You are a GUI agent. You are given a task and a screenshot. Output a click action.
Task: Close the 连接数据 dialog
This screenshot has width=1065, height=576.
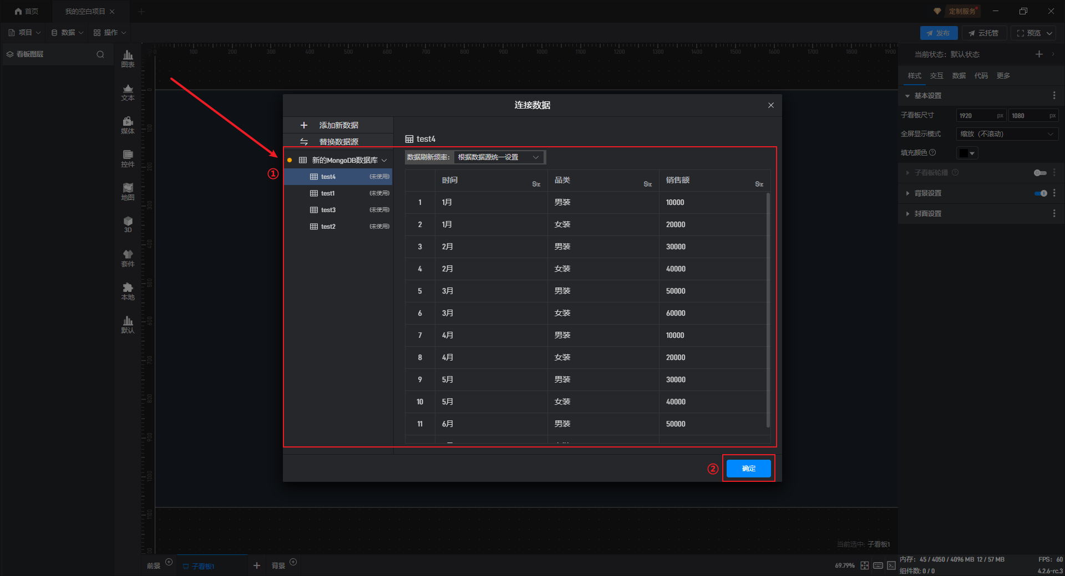tap(770, 105)
